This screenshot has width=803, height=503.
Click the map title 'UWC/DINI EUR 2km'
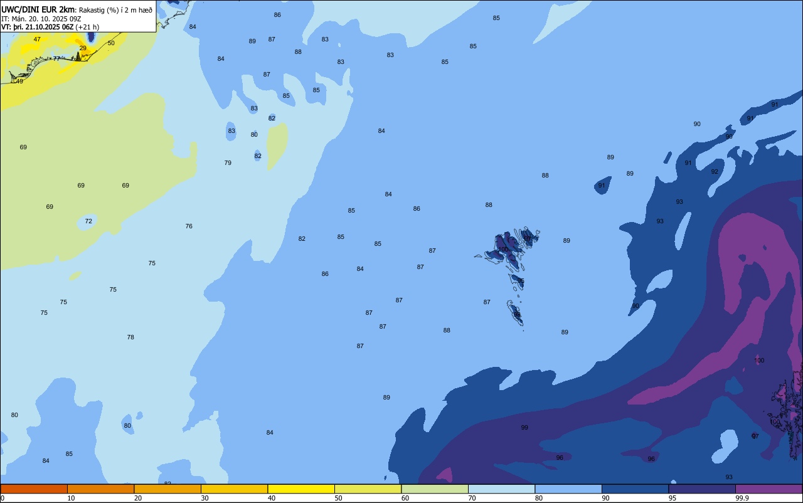pyautogui.click(x=38, y=9)
